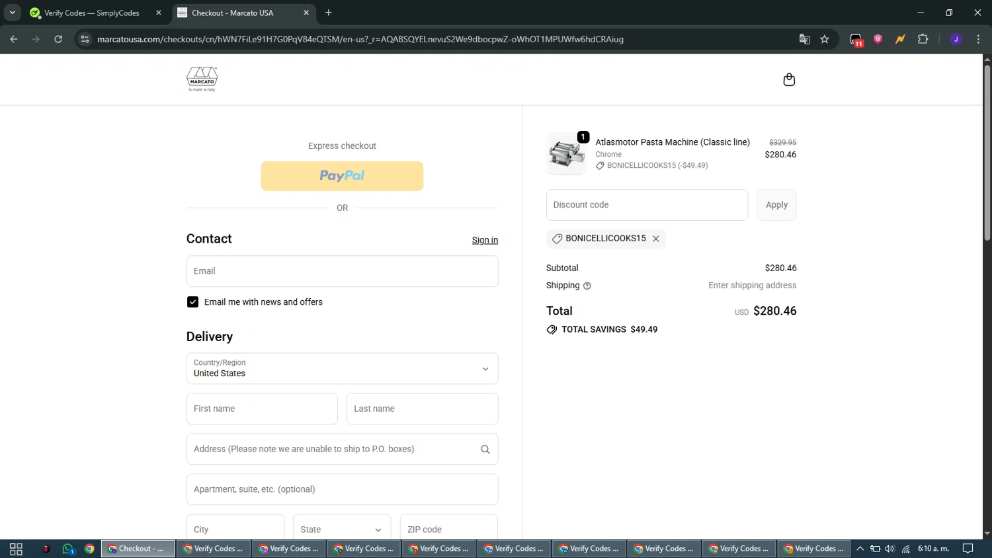This screenshot has height=558, width=992.
Task: Click the taskbar clock 6:10 a. m.
Action: [x=933, y=549]
